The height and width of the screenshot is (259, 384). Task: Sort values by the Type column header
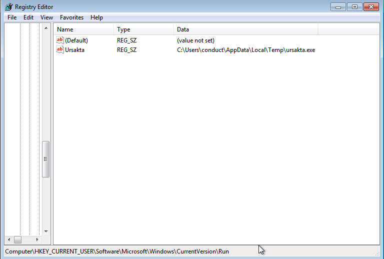pos(144,29)
